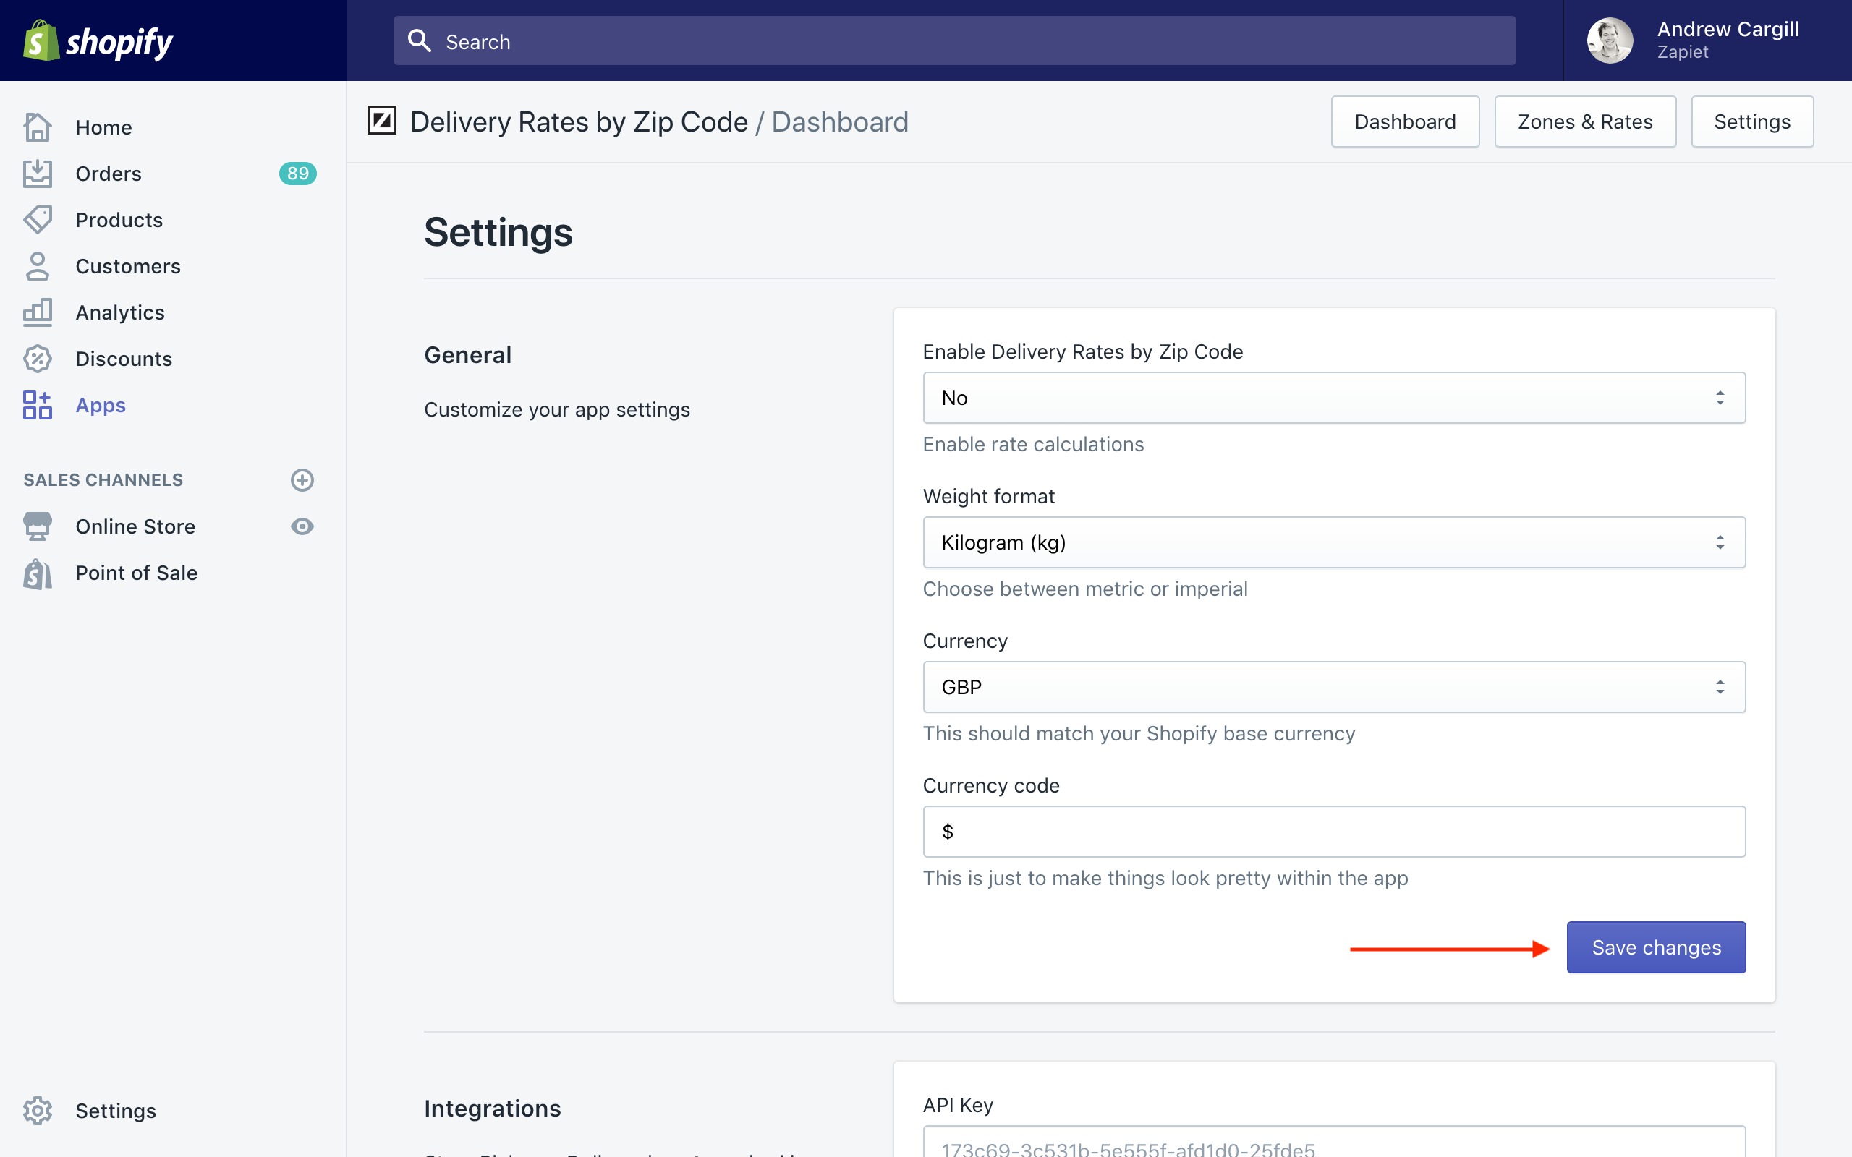
Task: Expand the Weight format dropdown
Action: tap(1333, 542)
